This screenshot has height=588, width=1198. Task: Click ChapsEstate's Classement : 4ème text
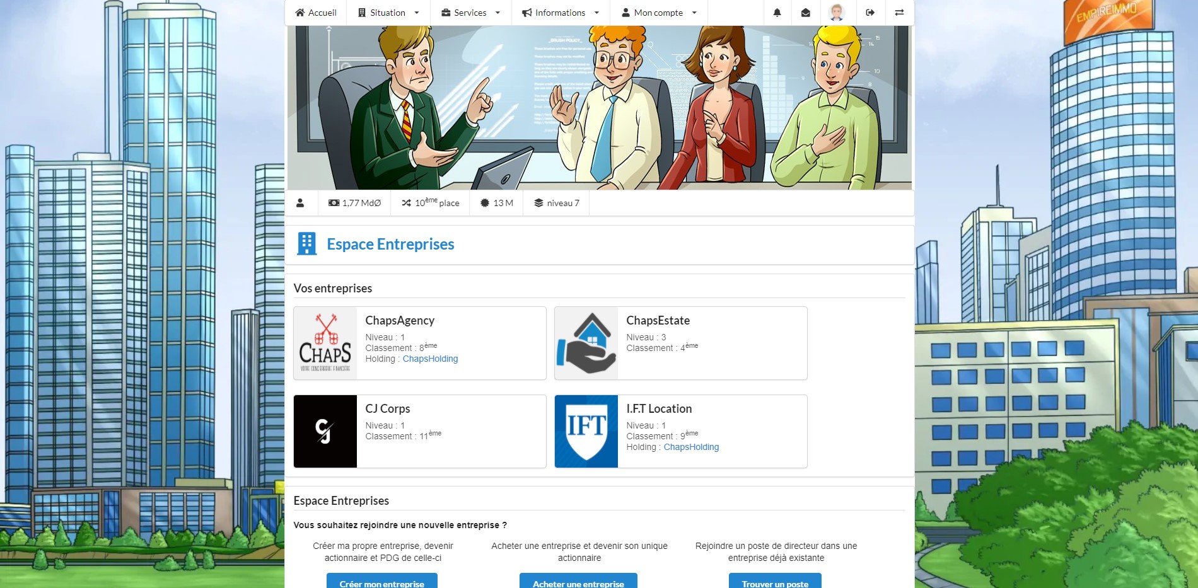click(662, 347)
